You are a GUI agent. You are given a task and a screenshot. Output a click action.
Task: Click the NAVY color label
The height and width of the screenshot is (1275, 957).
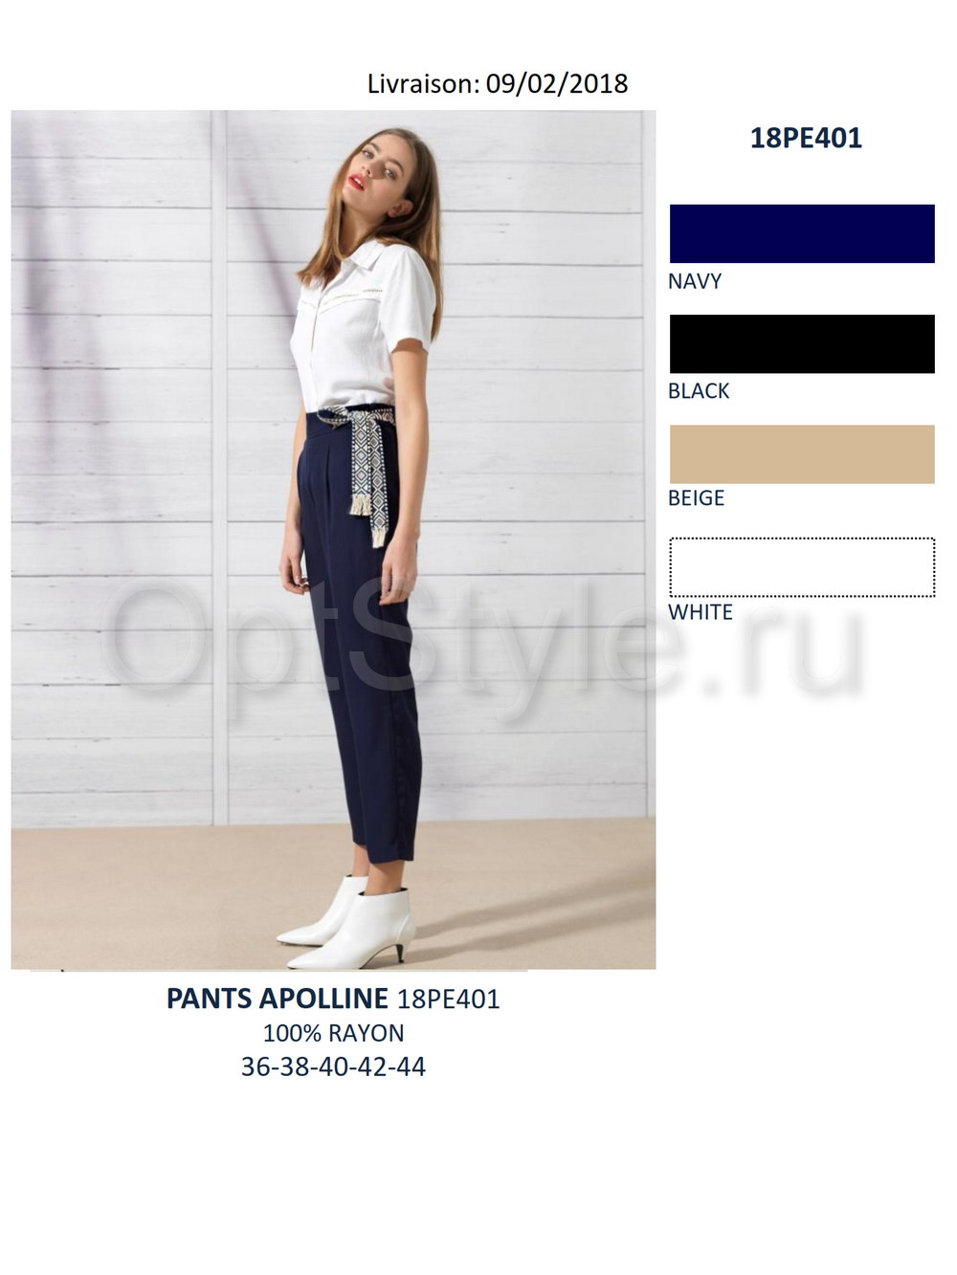coord(695,281)
